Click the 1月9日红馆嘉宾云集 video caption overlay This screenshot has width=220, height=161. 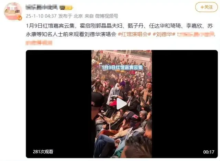(122, 68)
